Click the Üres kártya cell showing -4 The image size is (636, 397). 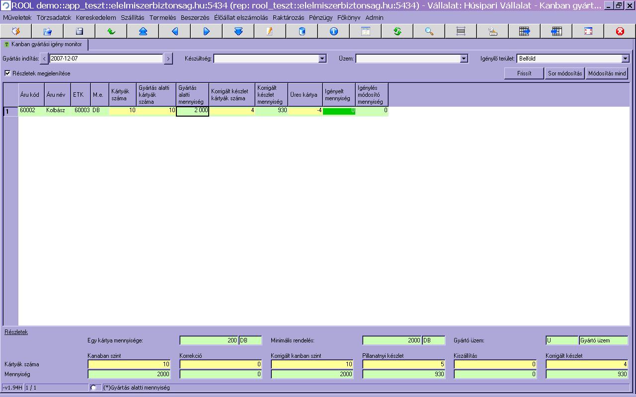pyautogui.click(x=305, y=111)
